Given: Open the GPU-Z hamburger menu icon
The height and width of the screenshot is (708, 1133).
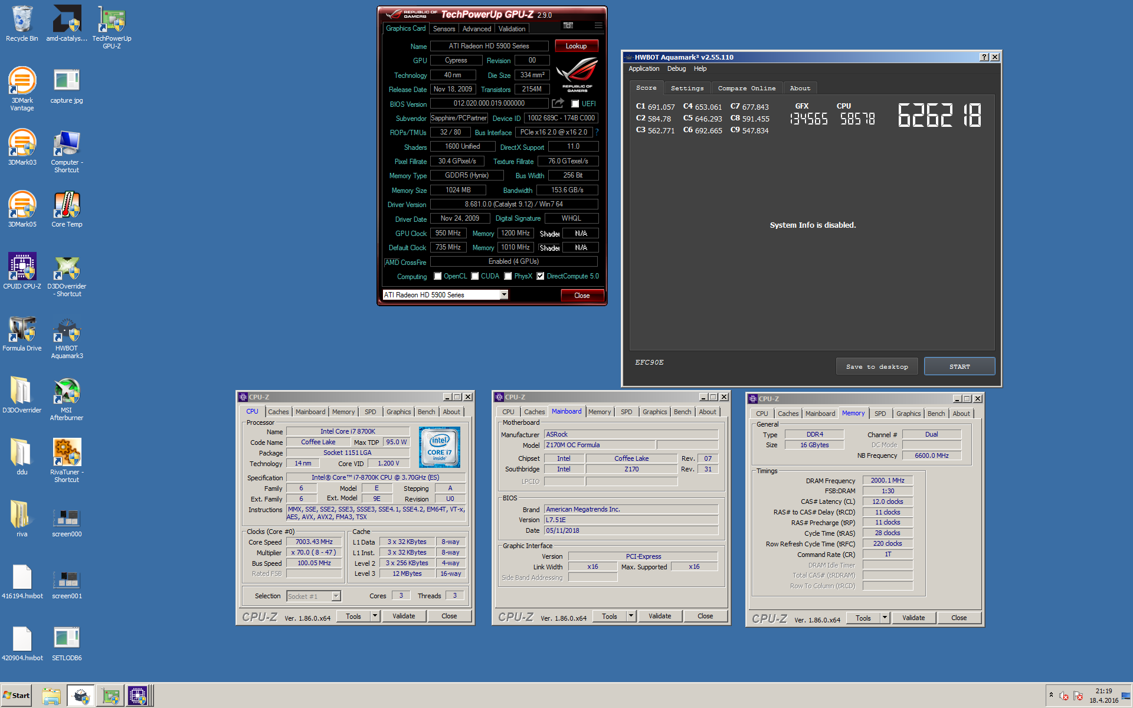Looking at the screenshot, I should (x=598, y=25).
